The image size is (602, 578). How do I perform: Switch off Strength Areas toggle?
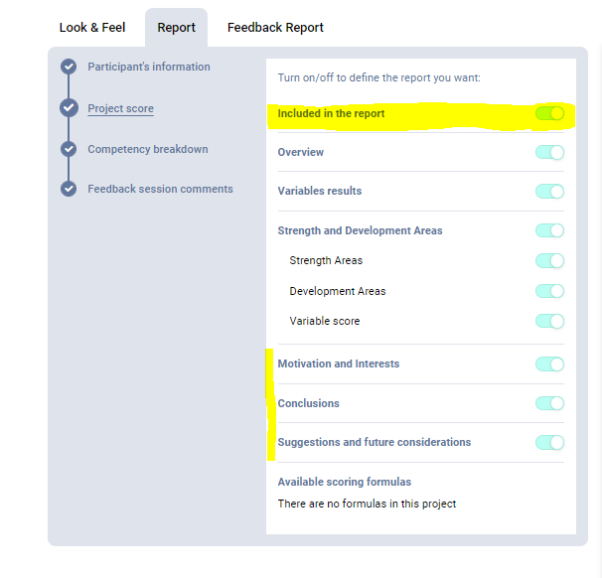[x=549, y=260]
